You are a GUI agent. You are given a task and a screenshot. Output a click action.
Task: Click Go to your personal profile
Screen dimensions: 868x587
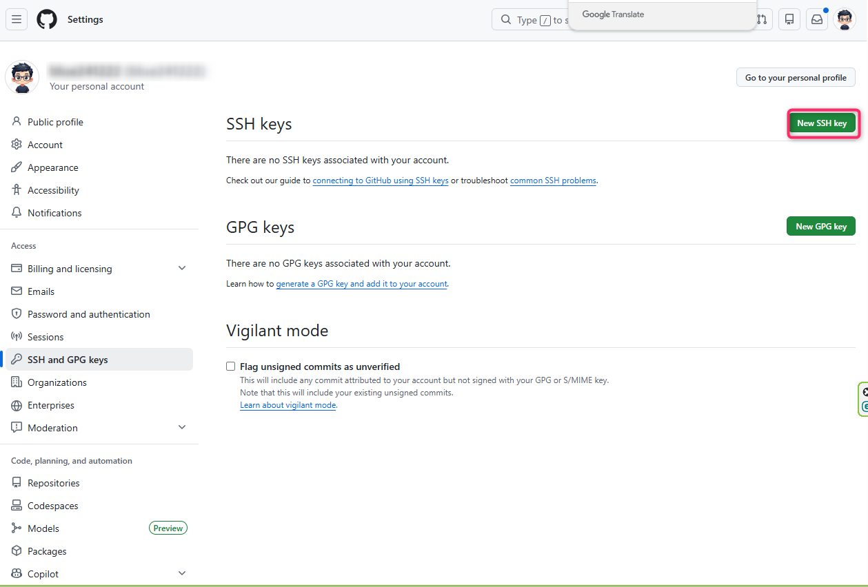pos(796,78)
